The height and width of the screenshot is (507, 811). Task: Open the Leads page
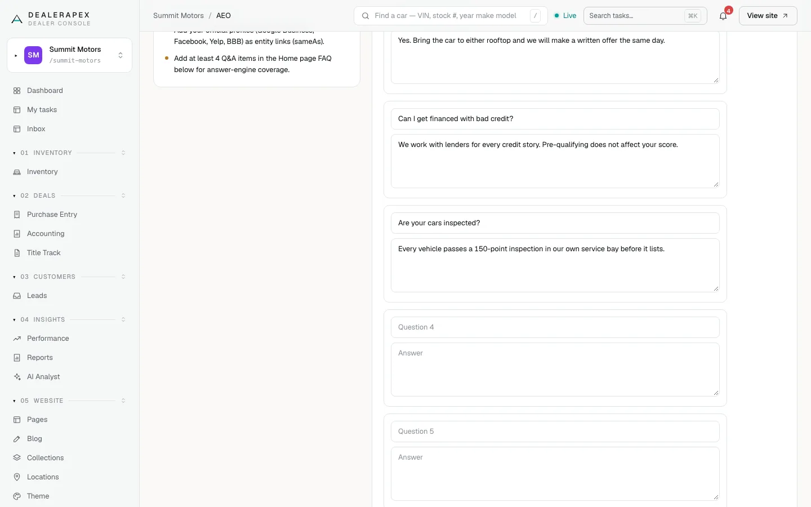(x=70, y=296)
